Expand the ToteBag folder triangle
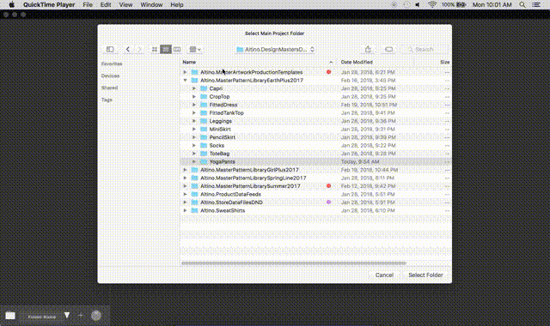 point(194,154)
